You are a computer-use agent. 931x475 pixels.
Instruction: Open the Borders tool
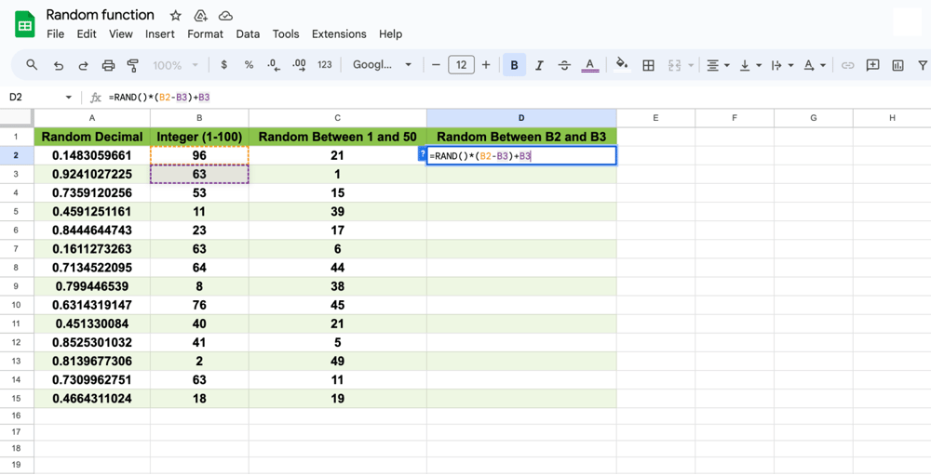(649, 65)
